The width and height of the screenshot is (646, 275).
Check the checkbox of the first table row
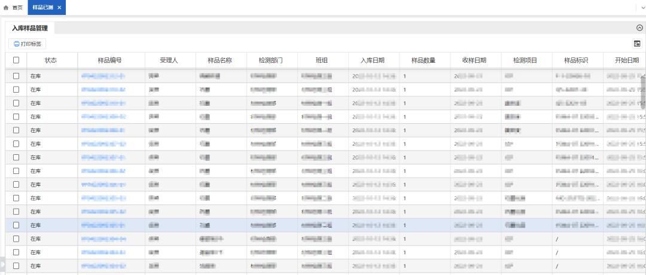[16, 76]
